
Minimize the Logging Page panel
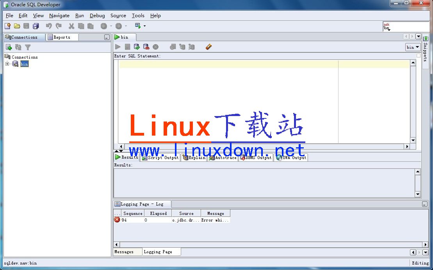point(425,204)
